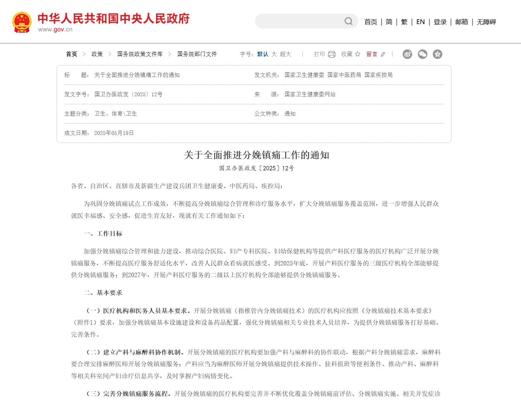Share to Qzone star icon
The height and width of the screenshot is (400, 521).
coord(438,54)
